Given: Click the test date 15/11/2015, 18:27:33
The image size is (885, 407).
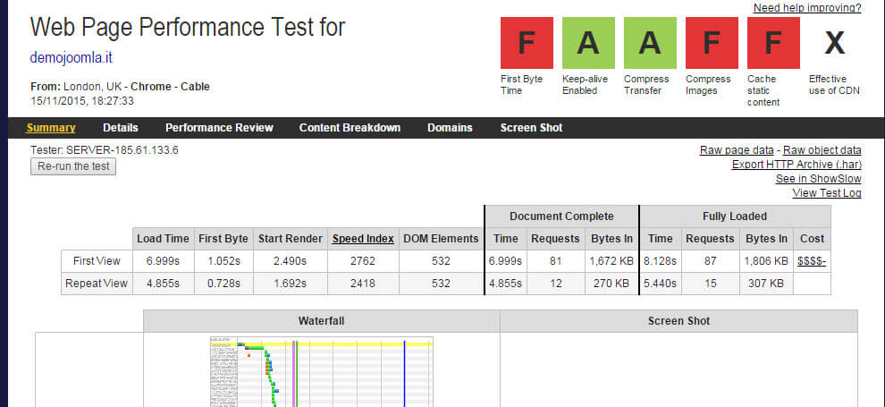Looking at the screenshot, I should 82,101.
